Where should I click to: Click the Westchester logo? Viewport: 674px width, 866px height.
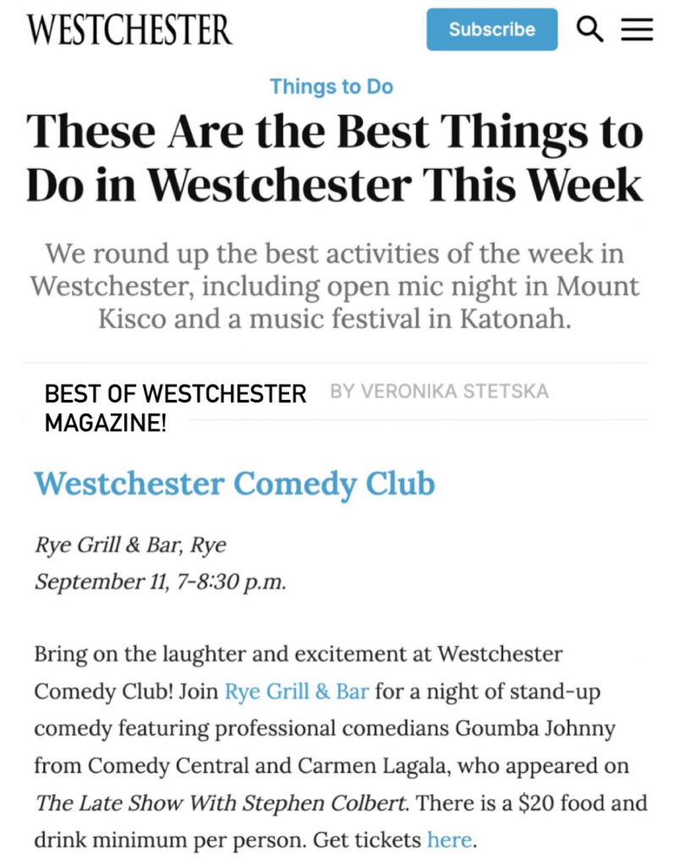129,30
